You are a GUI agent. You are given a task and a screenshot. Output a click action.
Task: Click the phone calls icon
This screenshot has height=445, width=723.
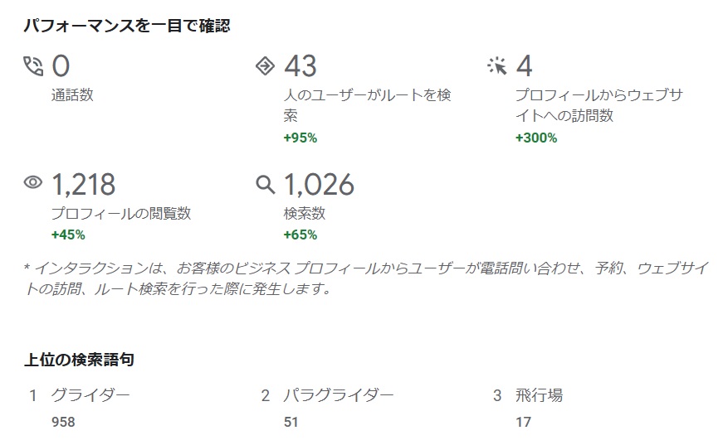tap(33, 66)
